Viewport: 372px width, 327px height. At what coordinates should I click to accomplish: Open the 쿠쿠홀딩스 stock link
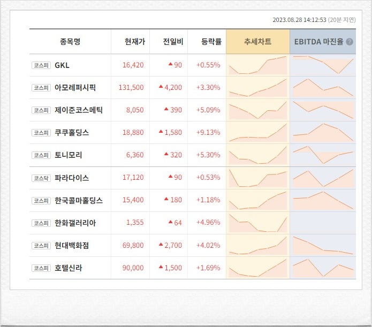click(72, 132)
